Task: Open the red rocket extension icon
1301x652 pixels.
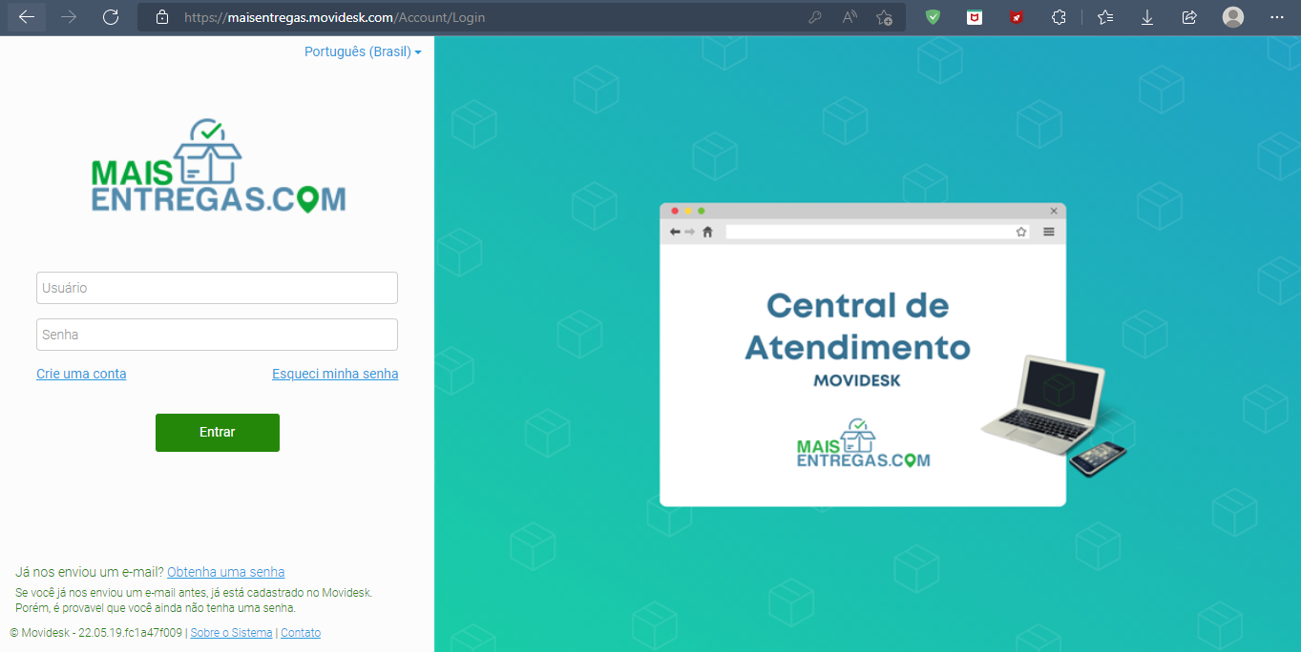Action: (x=1017, y=17)
